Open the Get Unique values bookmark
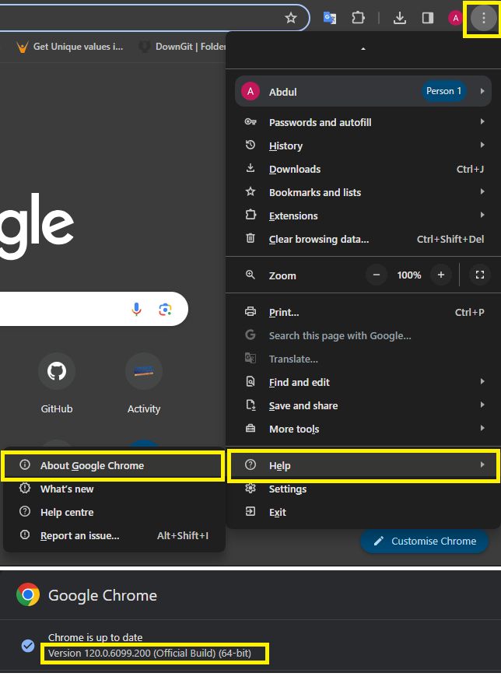This screenshot has width=501, height=680. pyautogui.click(x=69, y=47)
